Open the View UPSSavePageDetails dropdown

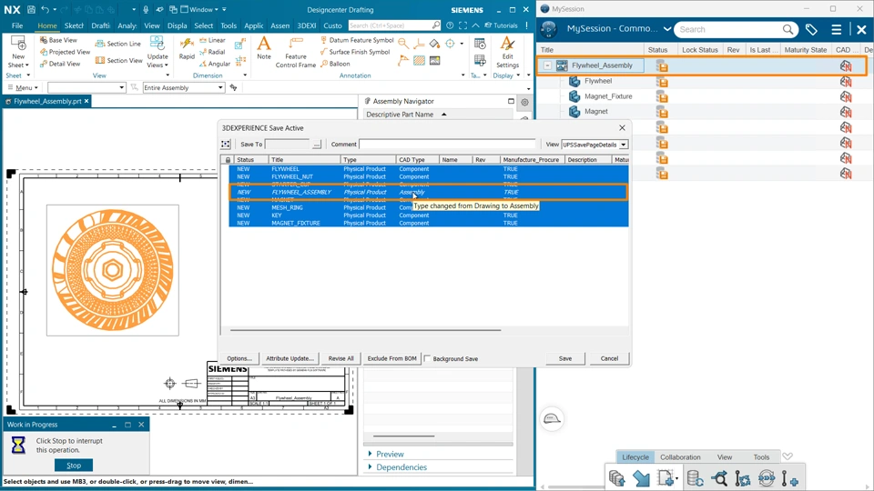click(x=623, y=145)
